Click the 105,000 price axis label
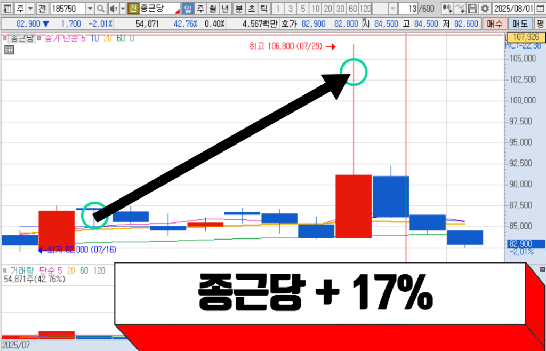This screenshot has width=546, height=351. click(524, 59)
